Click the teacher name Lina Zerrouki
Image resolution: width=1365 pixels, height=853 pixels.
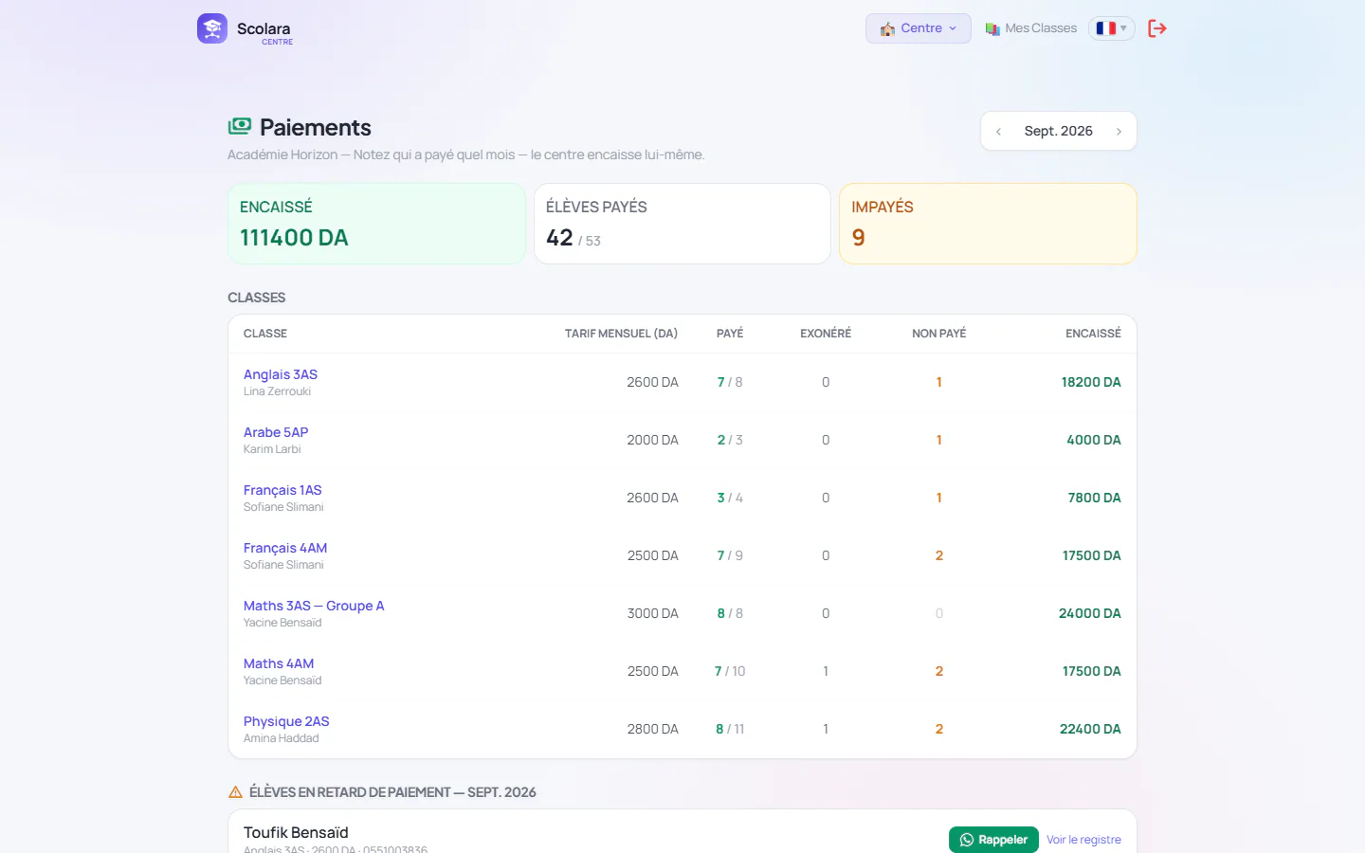277,391
